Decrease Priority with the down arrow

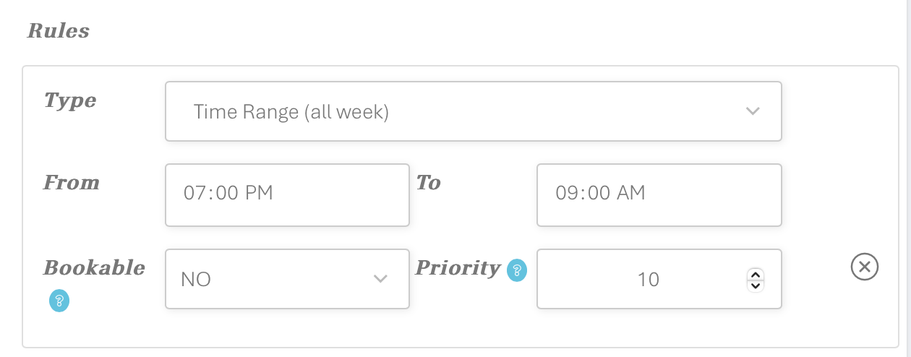point(756,285)
